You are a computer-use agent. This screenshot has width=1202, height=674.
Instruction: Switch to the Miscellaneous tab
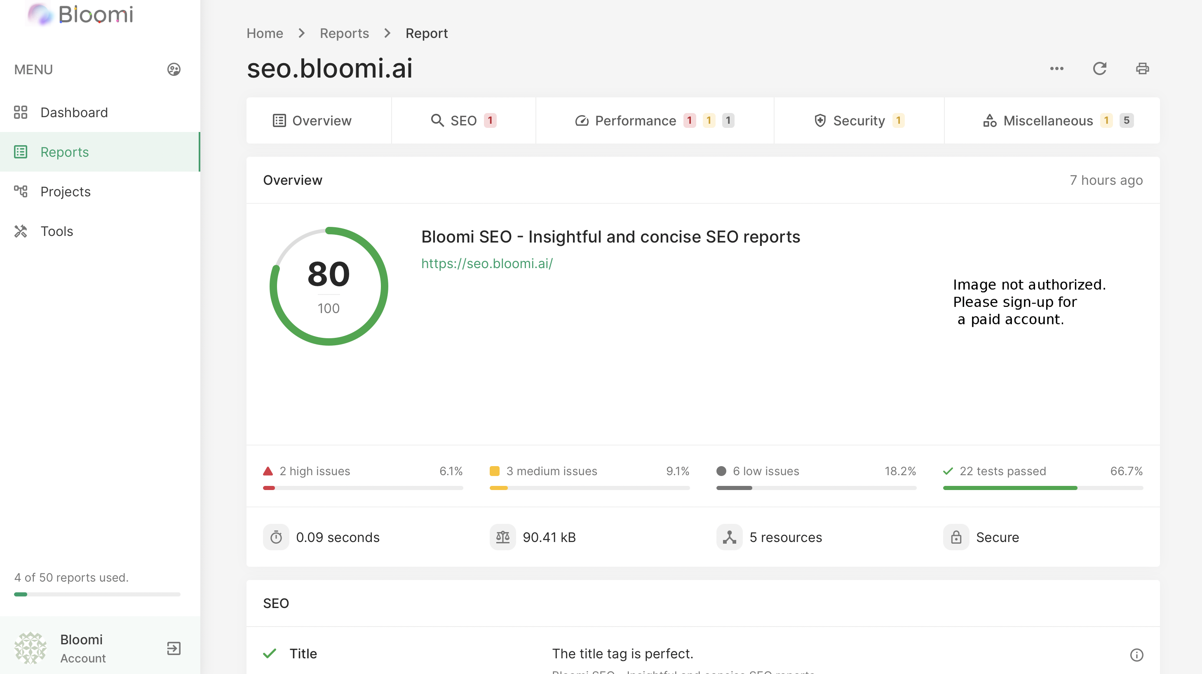click(1052, 120)
